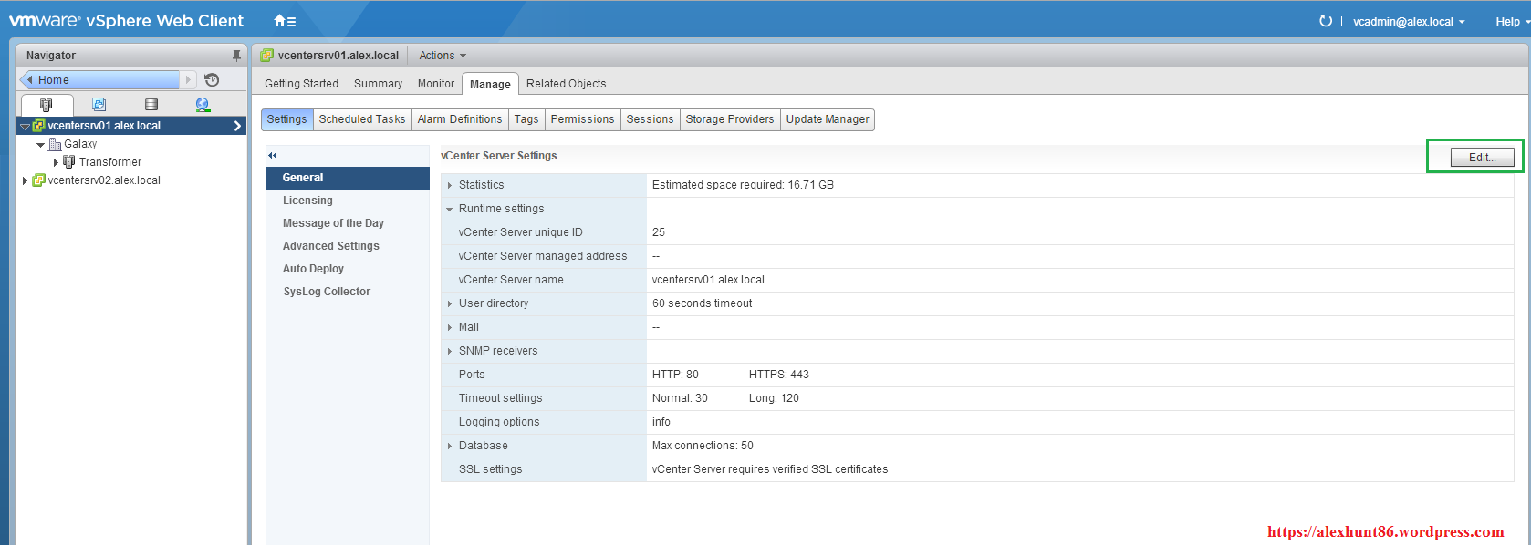Switch to the Monitor tab
The image size is (1531, 545).
(x=435, y=84)
